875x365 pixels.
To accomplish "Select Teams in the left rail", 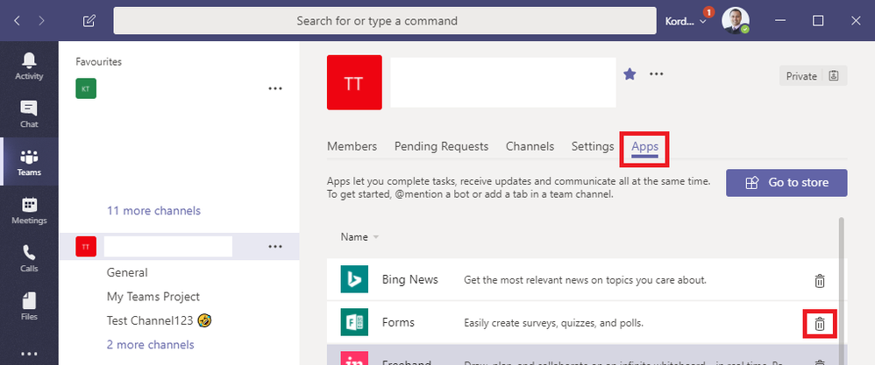I will click(x=29, y=162).
